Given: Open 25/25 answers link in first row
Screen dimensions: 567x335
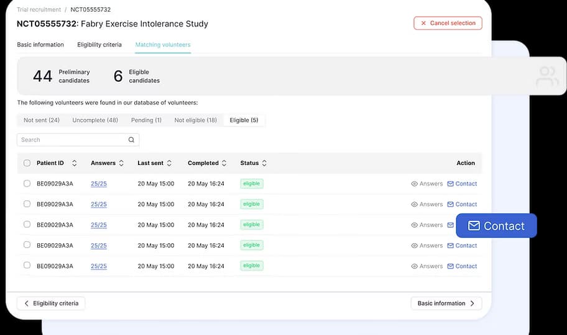Looking at the screenshot, I should [x=99, y=184].
